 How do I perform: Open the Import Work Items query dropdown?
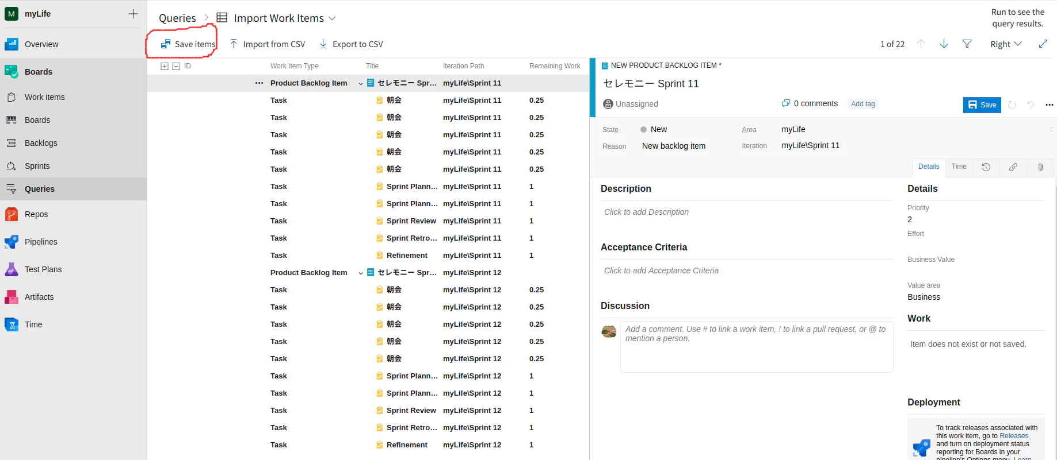332,18
